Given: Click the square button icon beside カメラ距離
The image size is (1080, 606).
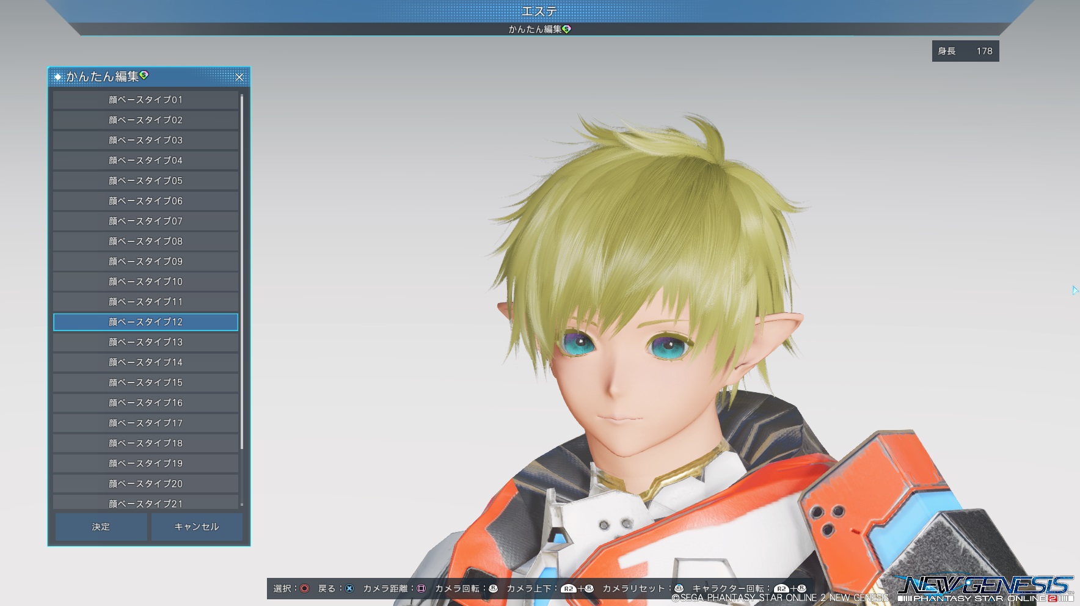Looking at the screenshot, I should click(421, 588).
